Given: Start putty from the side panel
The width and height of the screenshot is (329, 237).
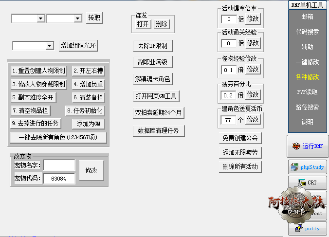Looking at the screenshot, I should pos(308,228).
